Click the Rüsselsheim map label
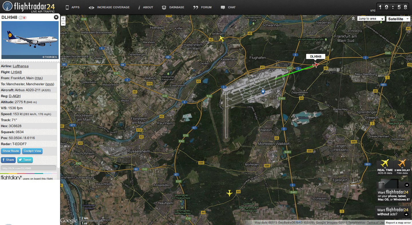Screen dimensions: 412x225 point(138,151)
